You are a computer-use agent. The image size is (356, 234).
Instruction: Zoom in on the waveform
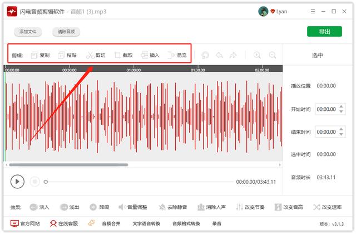click(257, 55)
